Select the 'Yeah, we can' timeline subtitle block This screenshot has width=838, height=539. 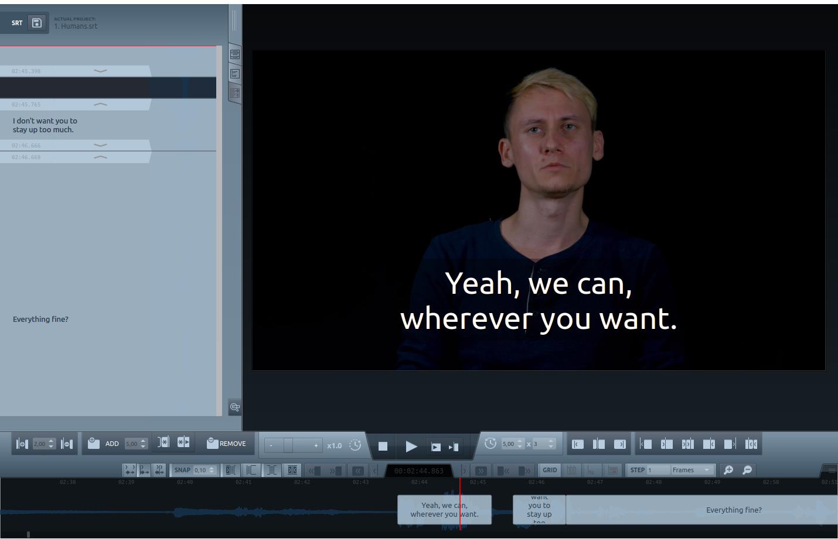pyautogui.click(x=444, y=510)
